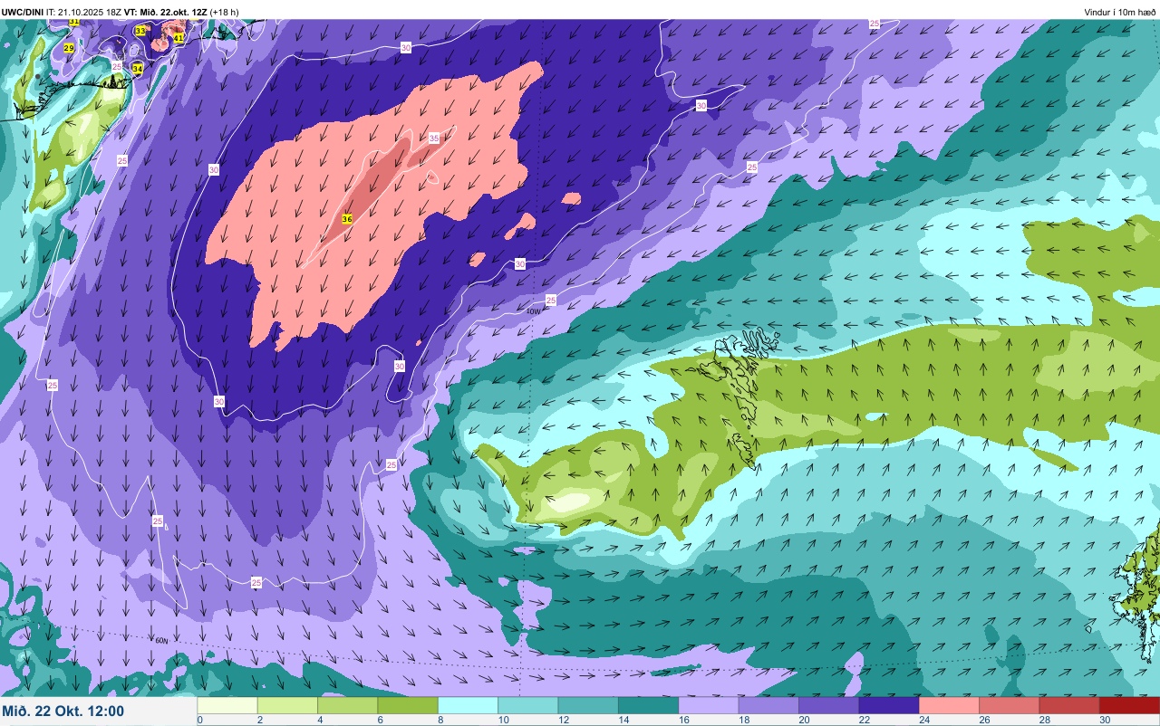Viewport: 1160px width, 726px height.
Task: Select the 24-26 pink legend swatch
Action: click(x=949, y=705)
